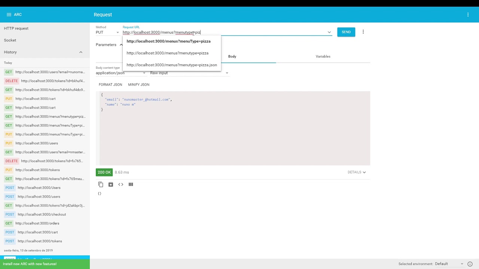Open environment info icon
Image resolution: width=479 pixels, height=269 pixels.
click(x=470, y=264)
